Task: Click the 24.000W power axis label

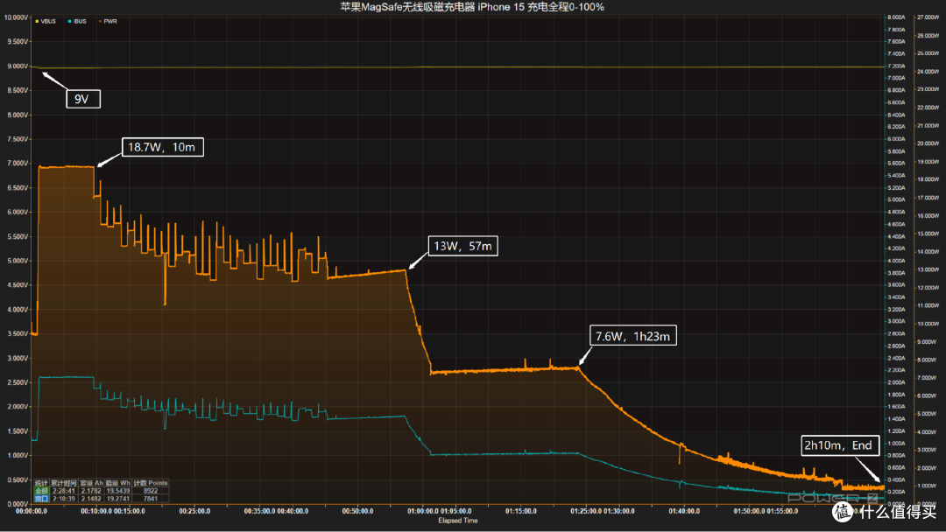Action: tap(928, 72)
